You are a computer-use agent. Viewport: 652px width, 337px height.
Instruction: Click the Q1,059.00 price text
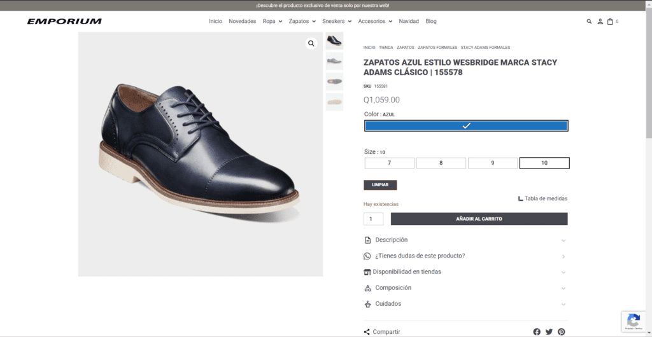click(x=382, y=100)
